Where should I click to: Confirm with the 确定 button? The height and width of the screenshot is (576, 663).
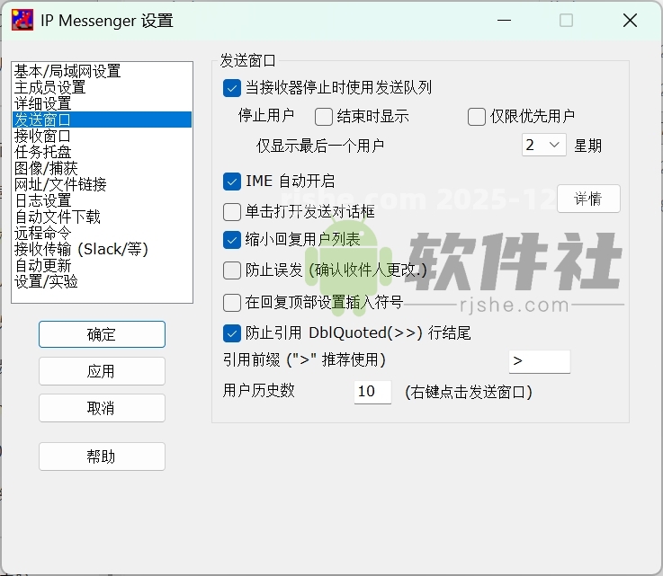[x=102, y=334]
